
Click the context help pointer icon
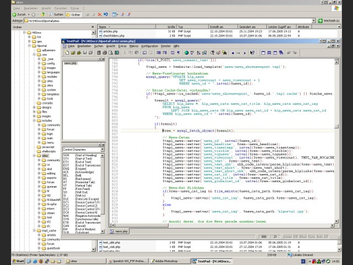pos(252,53)
